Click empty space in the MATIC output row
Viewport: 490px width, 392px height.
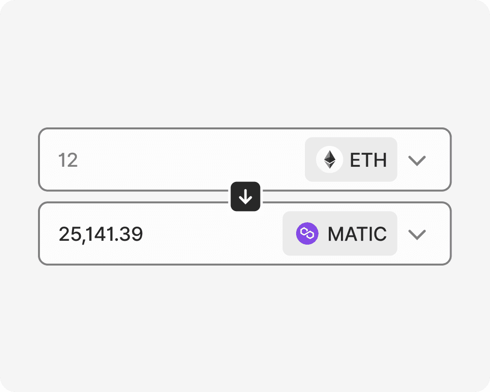point(212,233)
